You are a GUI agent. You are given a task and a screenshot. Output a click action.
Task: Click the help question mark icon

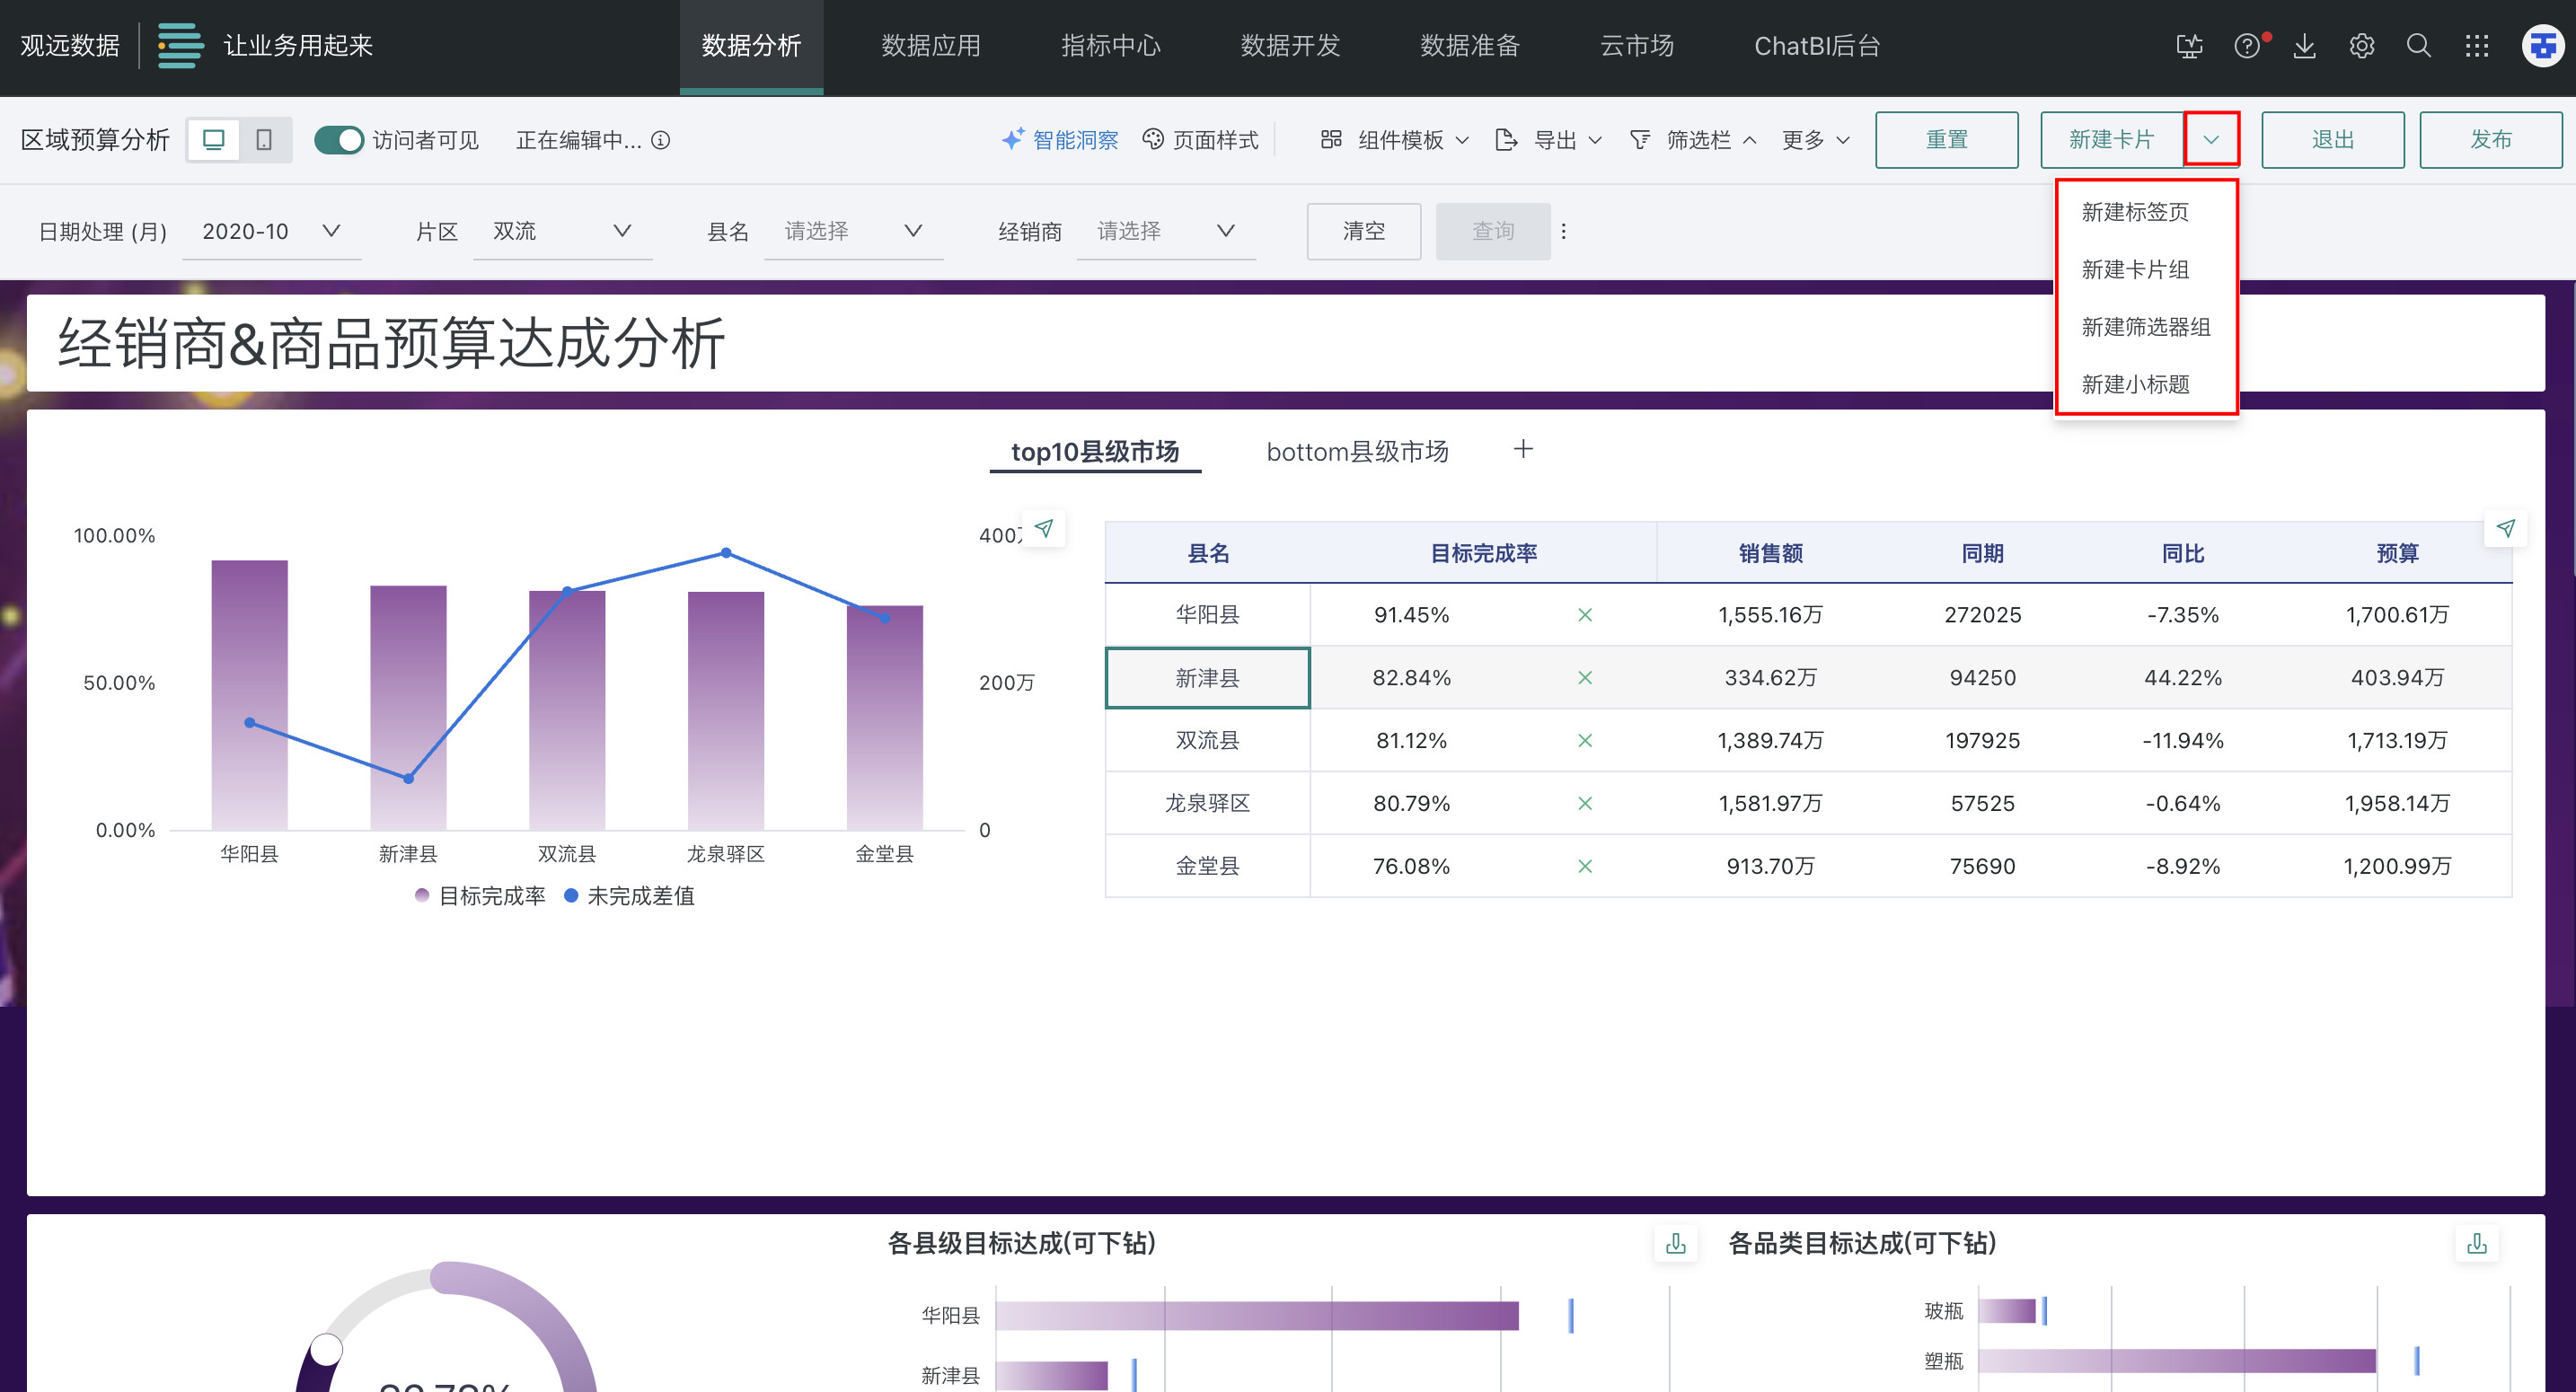point(2246,46)
